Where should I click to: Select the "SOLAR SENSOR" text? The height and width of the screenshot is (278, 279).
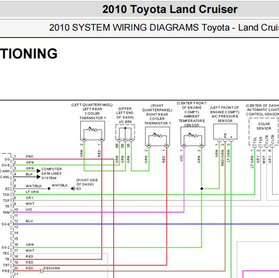[264, 126]
